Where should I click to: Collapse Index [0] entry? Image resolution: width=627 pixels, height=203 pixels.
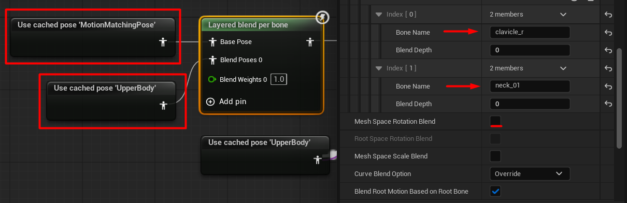(x=379, y=15)
